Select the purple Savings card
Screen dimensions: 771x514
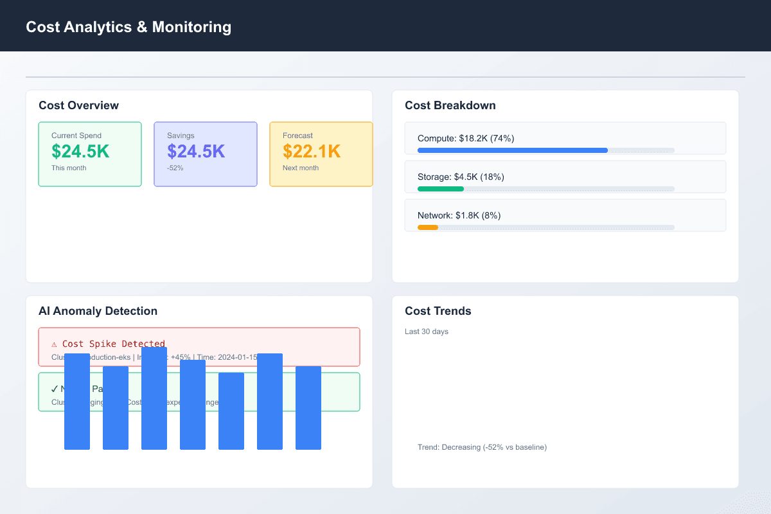pos(206,154)
